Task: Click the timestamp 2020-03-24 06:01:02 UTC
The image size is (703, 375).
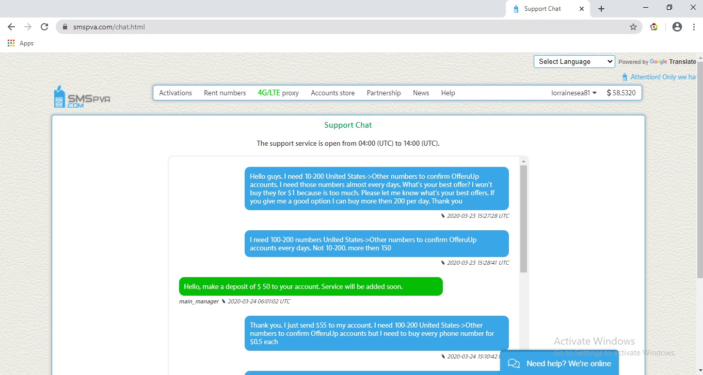Action: [x=259, y=301]
